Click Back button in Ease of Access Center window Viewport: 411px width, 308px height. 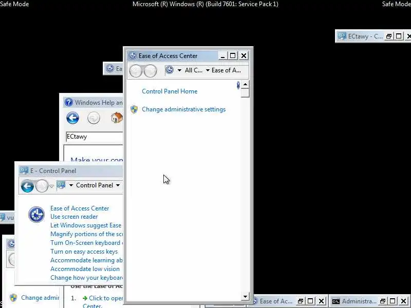tap(136, 71)
